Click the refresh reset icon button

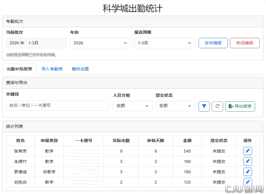[217, 106]
